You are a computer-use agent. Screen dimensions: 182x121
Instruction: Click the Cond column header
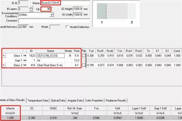point(176,51)
